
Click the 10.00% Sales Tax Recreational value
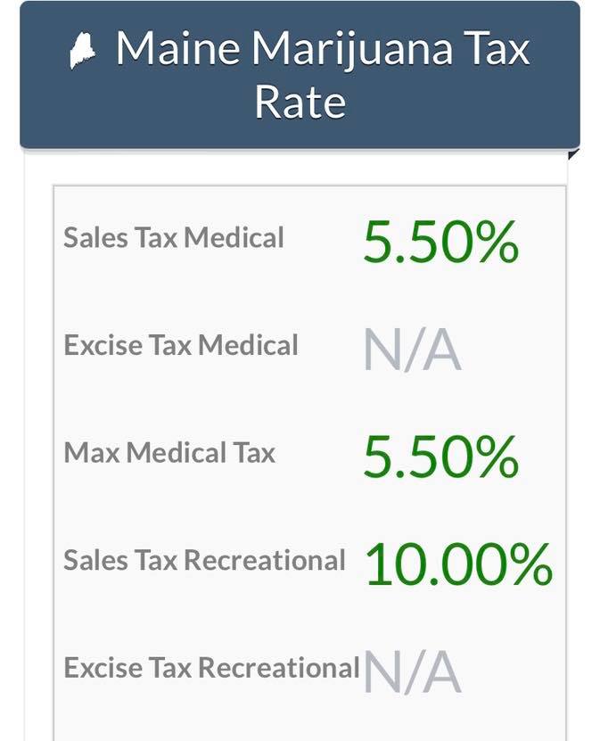(458, 564)
